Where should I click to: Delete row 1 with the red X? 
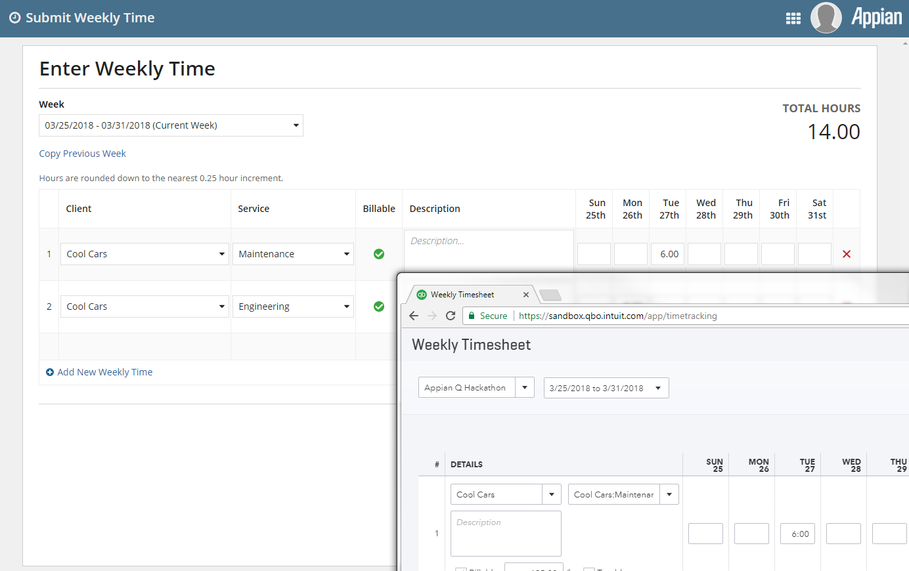847,254
